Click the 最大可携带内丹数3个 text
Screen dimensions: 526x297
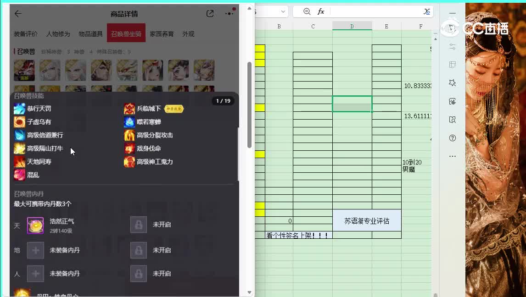pos(43,204)
